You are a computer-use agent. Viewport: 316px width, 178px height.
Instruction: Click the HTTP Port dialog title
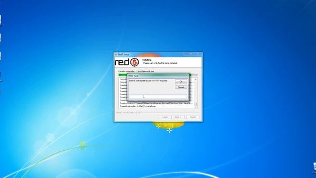pos(133,76)
